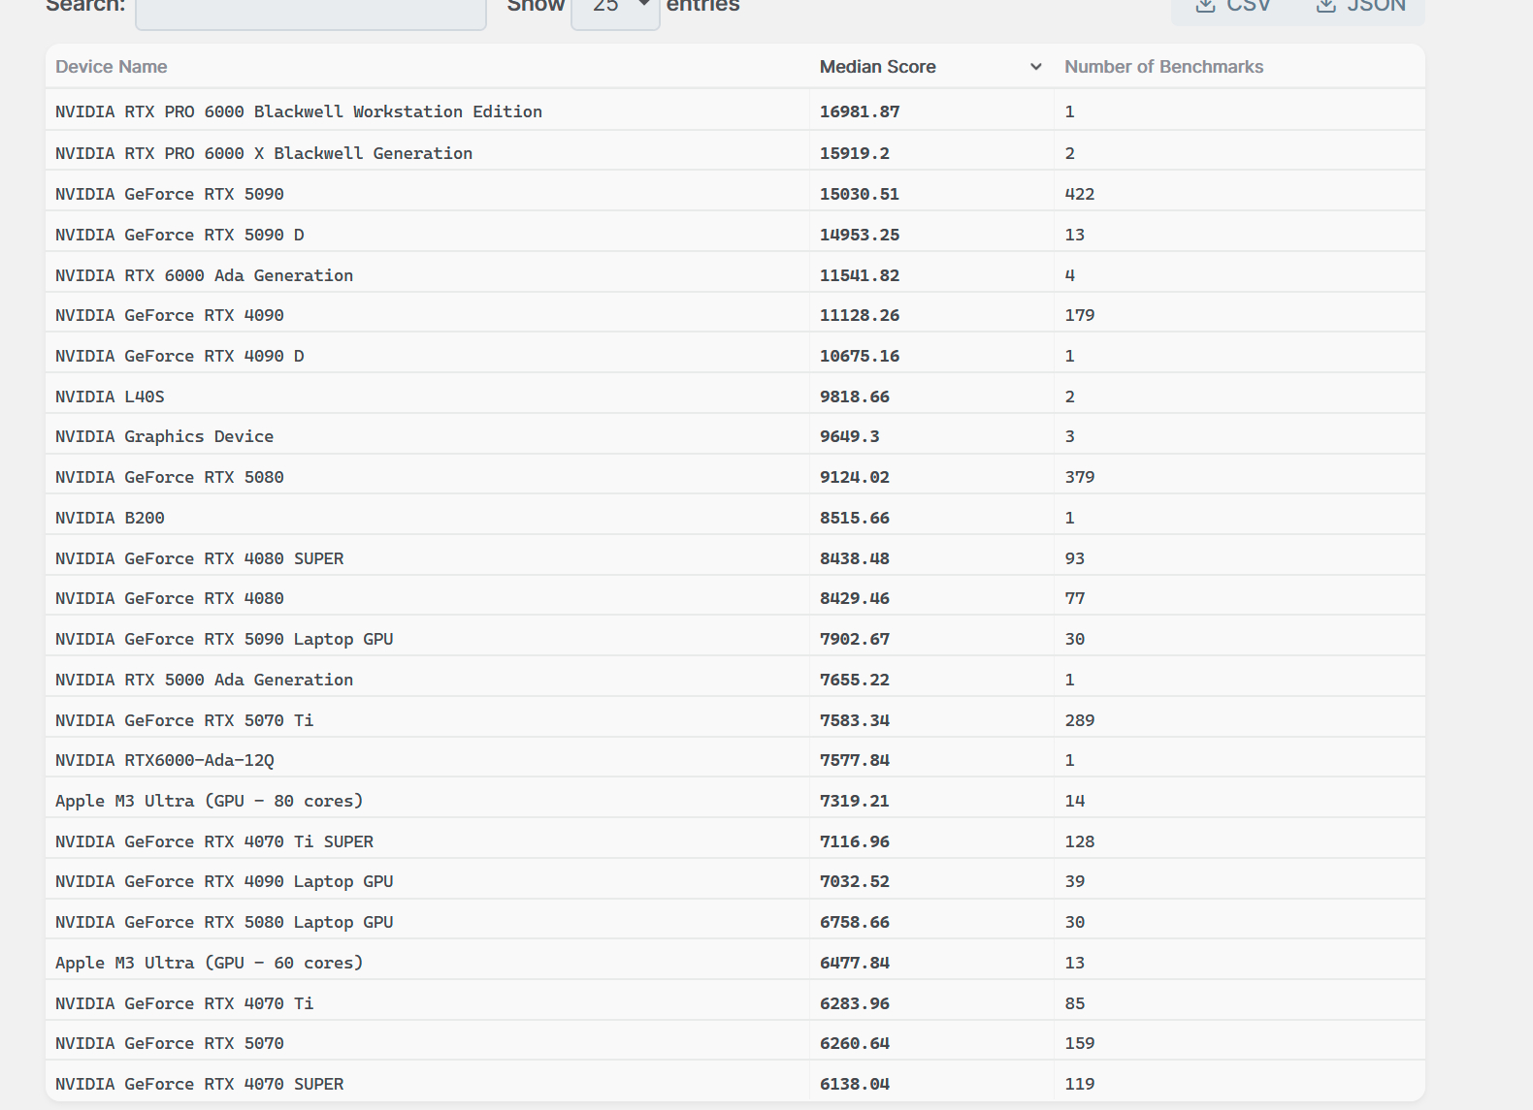Click the NVIDIA GeForce RTX 4090 D name
Image resolution: width=1533 pixels, height=1110 pixels.
[x=179, y=356]
